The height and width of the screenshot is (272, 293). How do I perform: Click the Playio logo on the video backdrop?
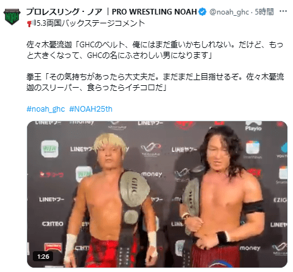253,126
